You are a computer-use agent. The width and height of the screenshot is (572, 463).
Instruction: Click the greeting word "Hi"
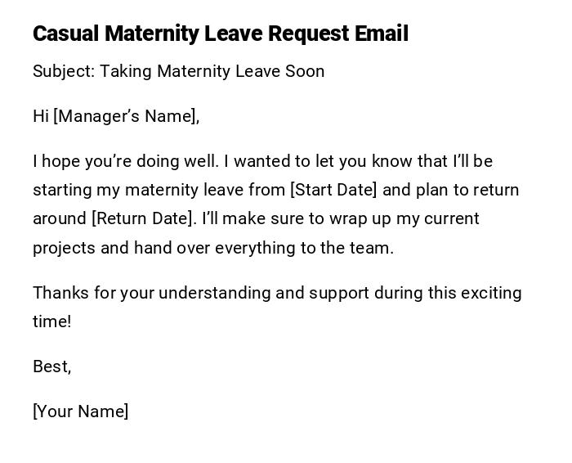coord(41,116)
